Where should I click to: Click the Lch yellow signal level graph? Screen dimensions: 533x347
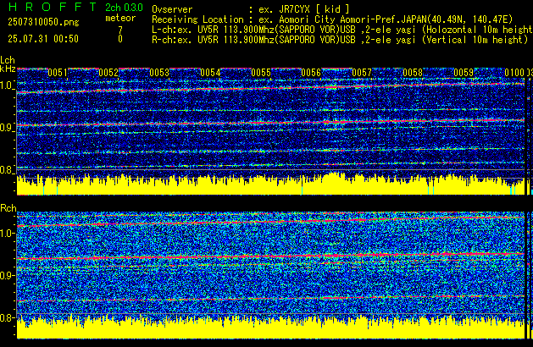[271, 184]
